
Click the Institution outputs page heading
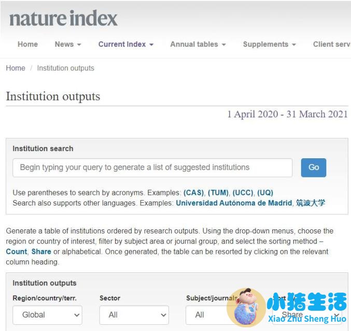point(53,96)
